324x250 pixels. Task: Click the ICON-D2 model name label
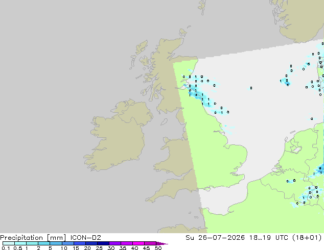click(x=85, y=238)
